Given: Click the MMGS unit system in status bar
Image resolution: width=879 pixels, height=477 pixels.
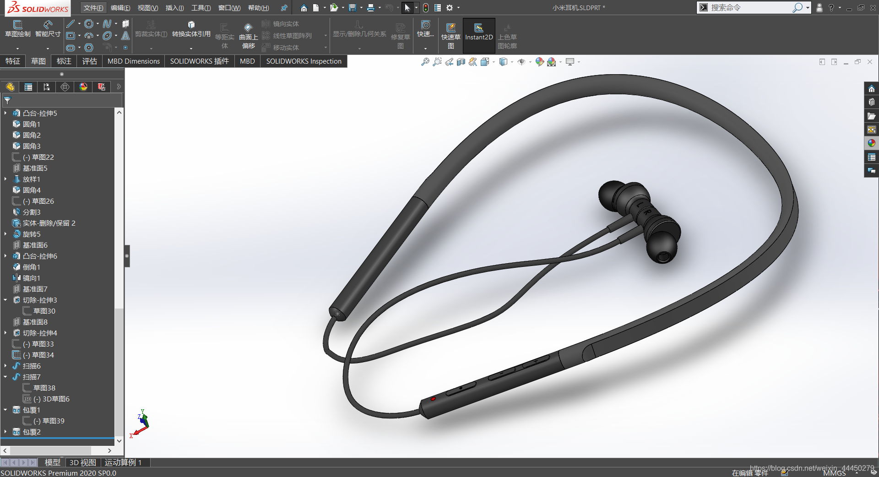Looking at the screenshot, I should [x=834, y=473].
